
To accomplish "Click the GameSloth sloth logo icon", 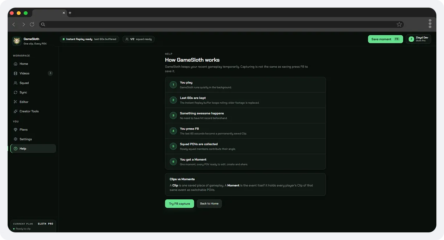I will tap(17, 41).
